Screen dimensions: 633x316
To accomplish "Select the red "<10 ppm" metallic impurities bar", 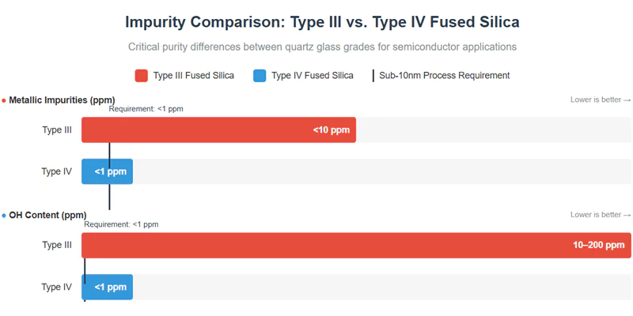I will click(x=218, y=130).
